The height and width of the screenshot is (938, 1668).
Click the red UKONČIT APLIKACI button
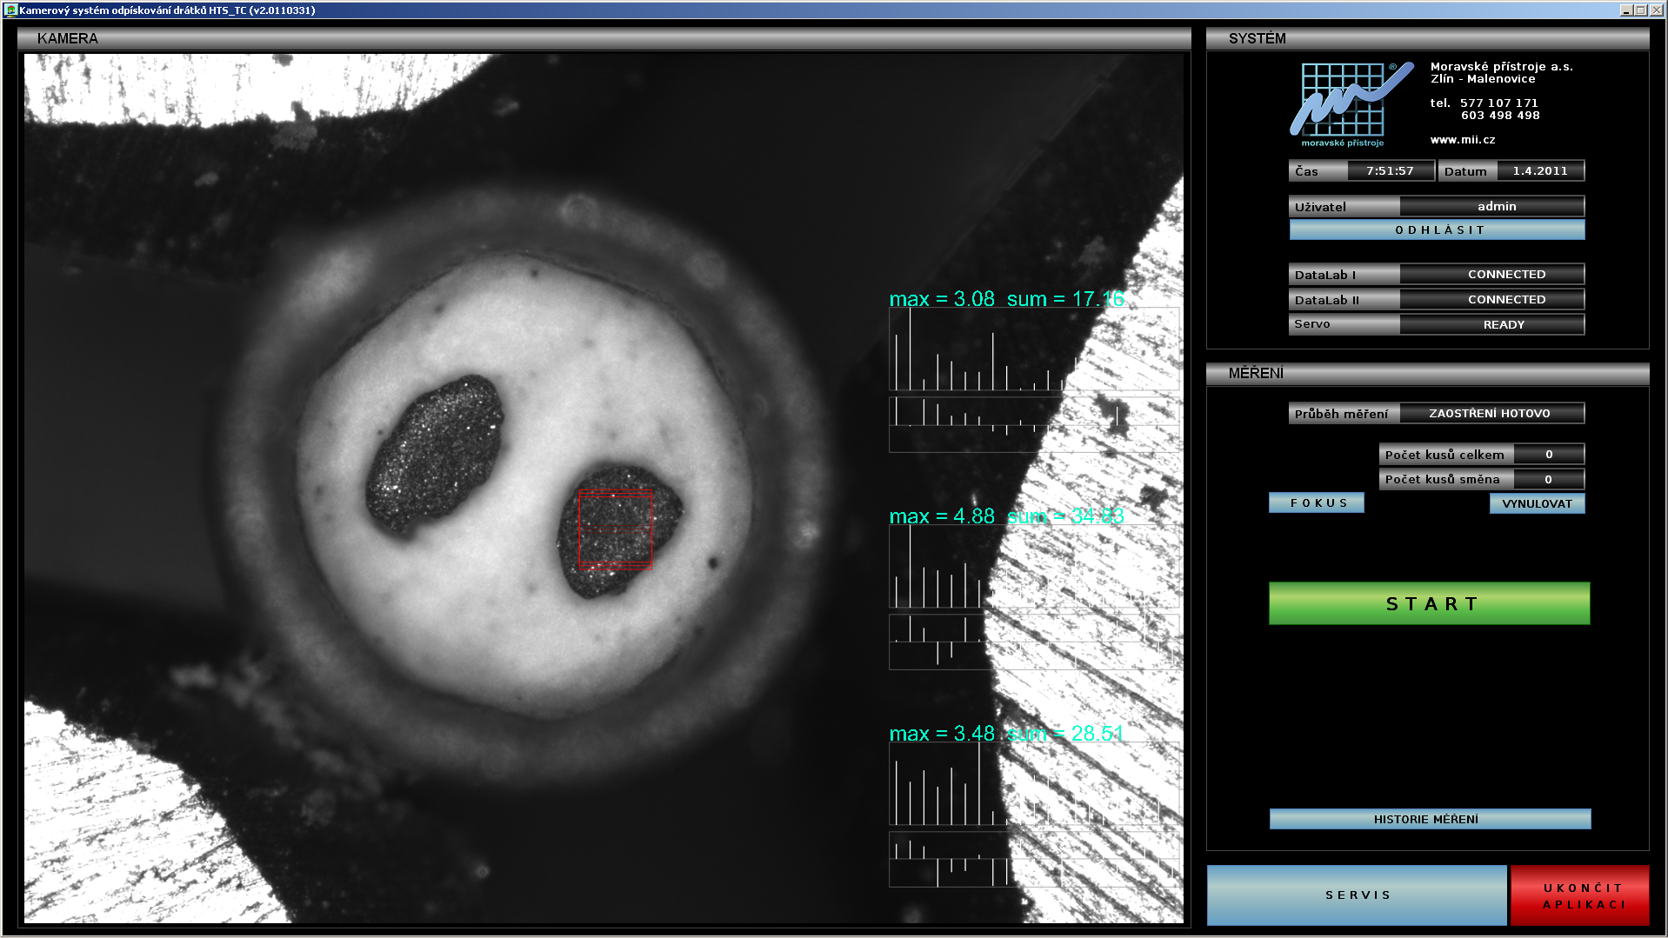tap(1580, 896)
